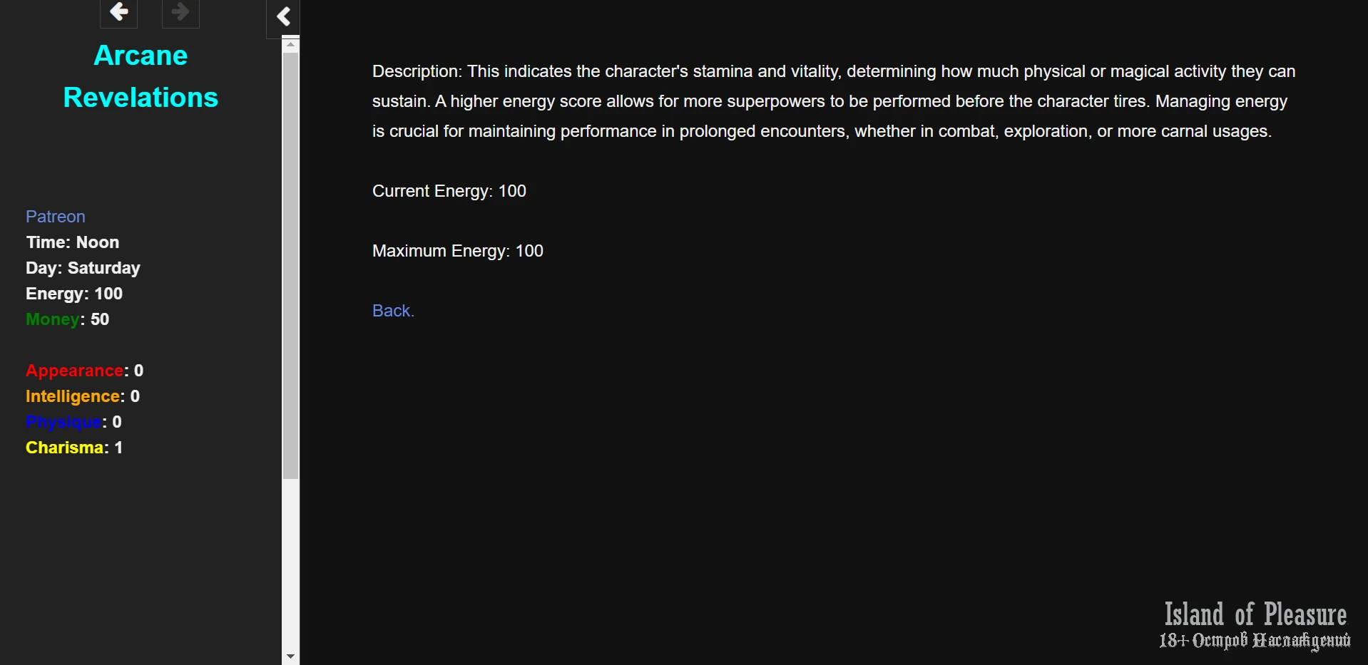Click the sidebar scrollbar up arrow
This screenshot has height=665, width=1368.
click(x=290, y=44)
